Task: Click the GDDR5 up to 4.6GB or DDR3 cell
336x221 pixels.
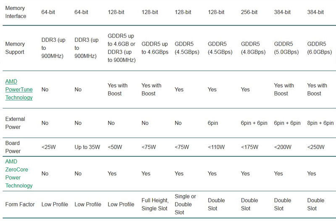Action: 121,48
